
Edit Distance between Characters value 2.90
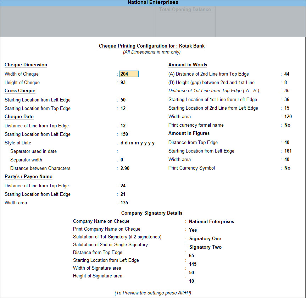[125, 168]
